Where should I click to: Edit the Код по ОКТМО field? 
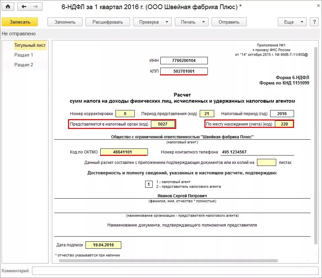pos(124,152)
